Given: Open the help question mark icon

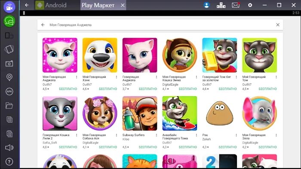Looking at the screenshot, I should click(9, 162).
